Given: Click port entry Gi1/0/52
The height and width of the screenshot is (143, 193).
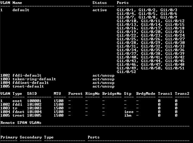Looking at the screenshot, I should point(126,71).
